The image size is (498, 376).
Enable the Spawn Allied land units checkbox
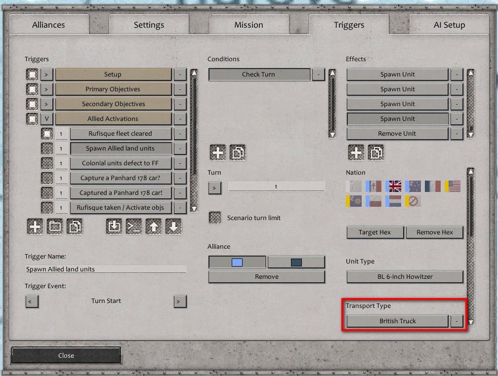pos(47,149)
